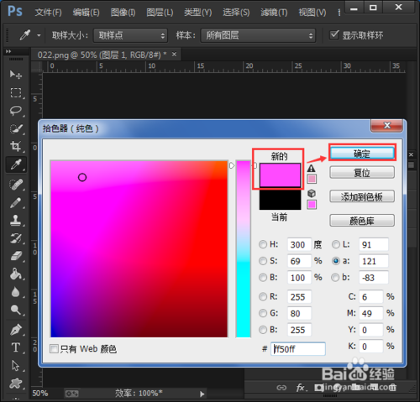Viewport: 420px width, 402px height.
Task: Open status bar info arrow menu
Action: click(202, 394)
